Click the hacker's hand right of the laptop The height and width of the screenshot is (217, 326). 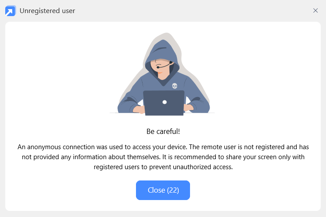[190, 107]
